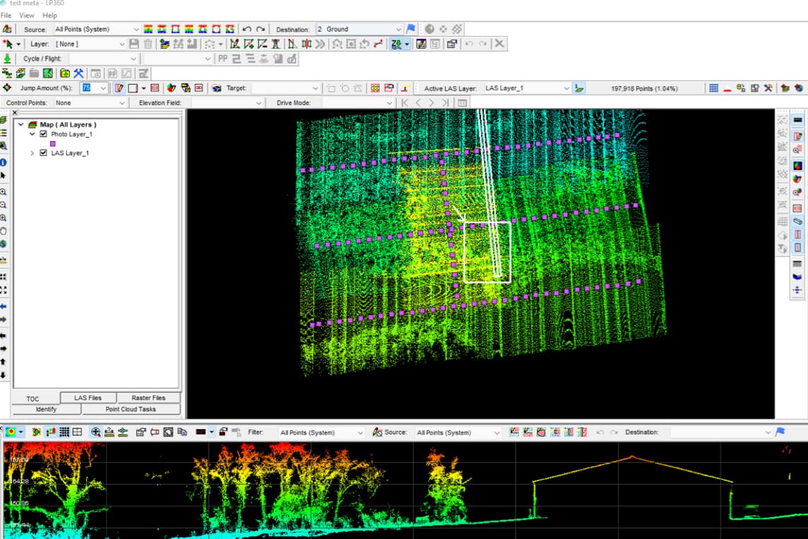The image size is (808, 539).
Task: Click the Jump Amount percentage field
Action: (x=88, y=88)
